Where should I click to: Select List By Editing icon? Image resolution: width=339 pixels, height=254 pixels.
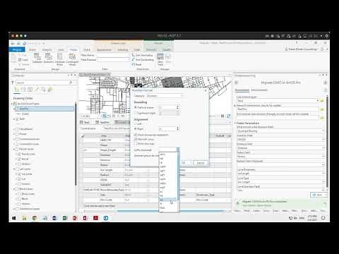click(37, 89)
